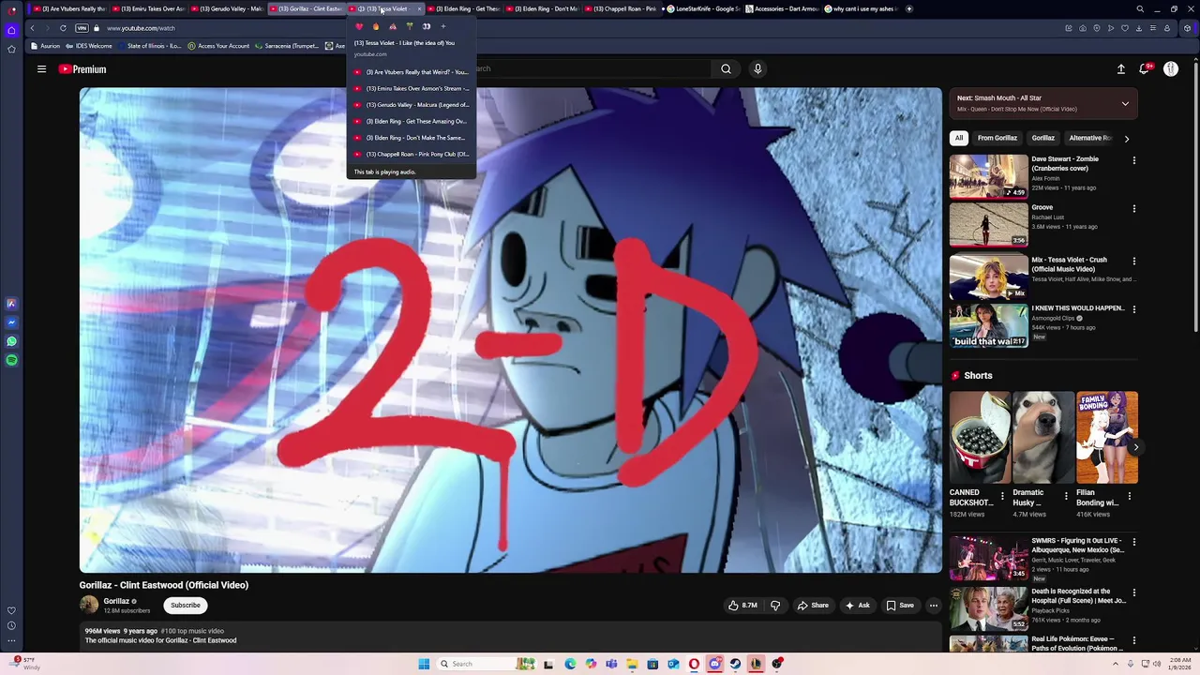The image size is (1200, 675).
Task: Select Gerudo Valley entry in tab popup
Action: 412,105
